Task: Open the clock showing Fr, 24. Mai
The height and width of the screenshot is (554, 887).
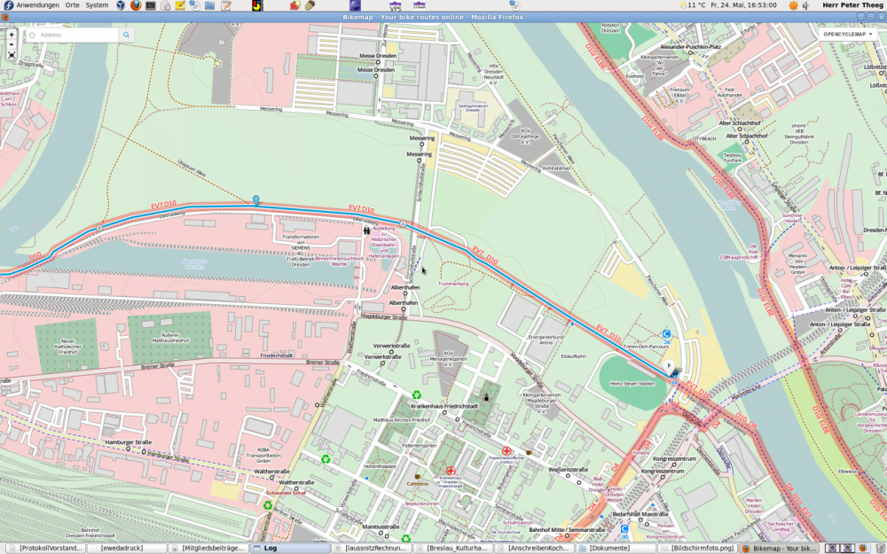Action: [x=743, y=5]
